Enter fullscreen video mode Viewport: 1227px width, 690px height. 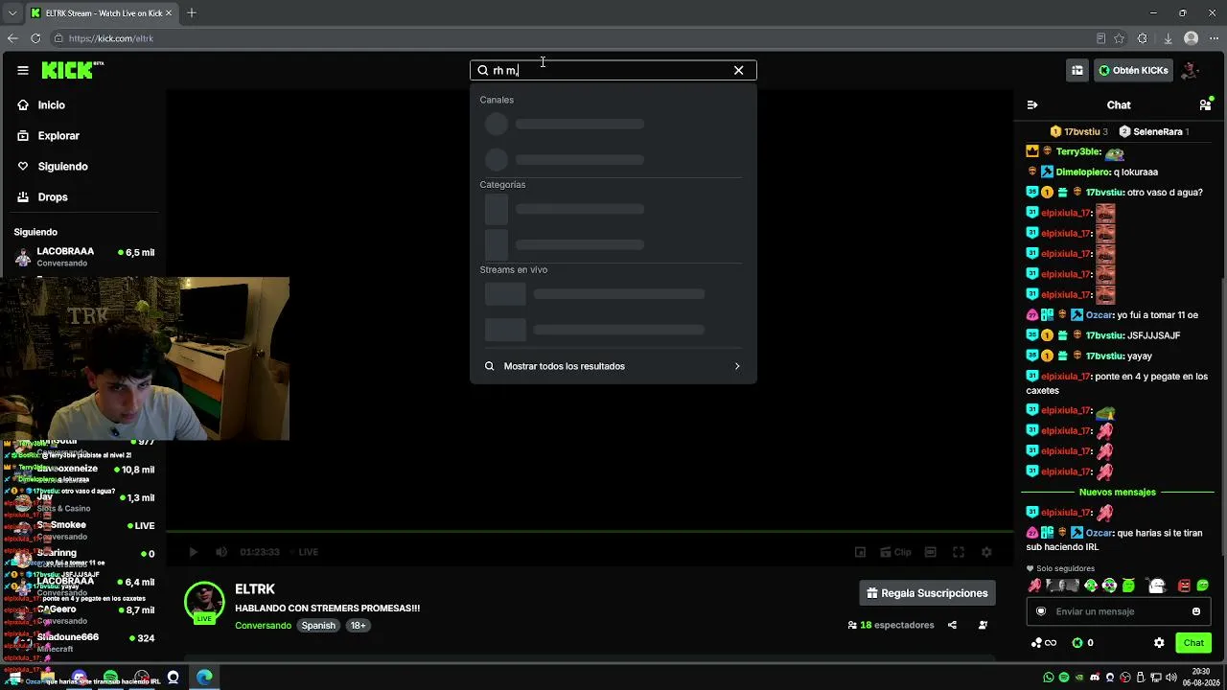(958, 552)
